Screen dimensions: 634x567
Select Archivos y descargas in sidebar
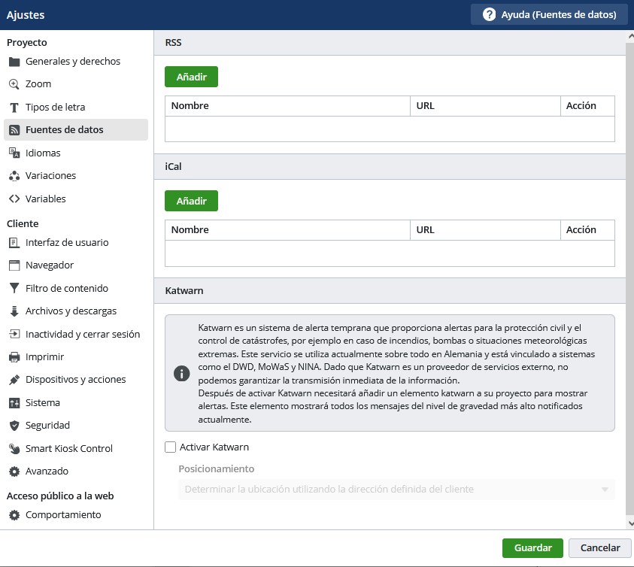point(71,311)
